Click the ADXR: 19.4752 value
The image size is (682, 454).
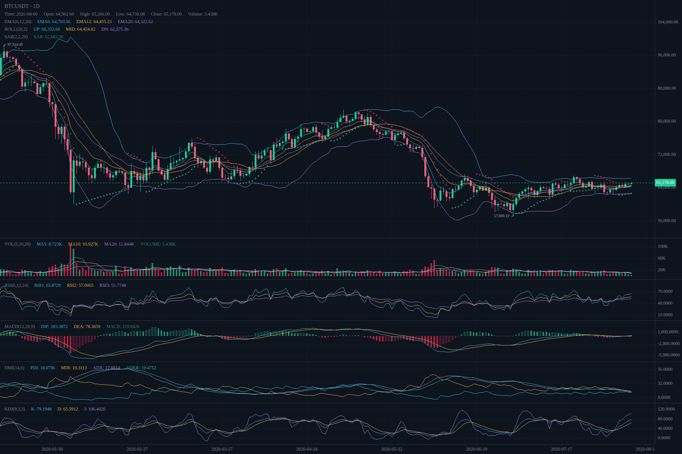pyautogui.click(x=141, y=368)
